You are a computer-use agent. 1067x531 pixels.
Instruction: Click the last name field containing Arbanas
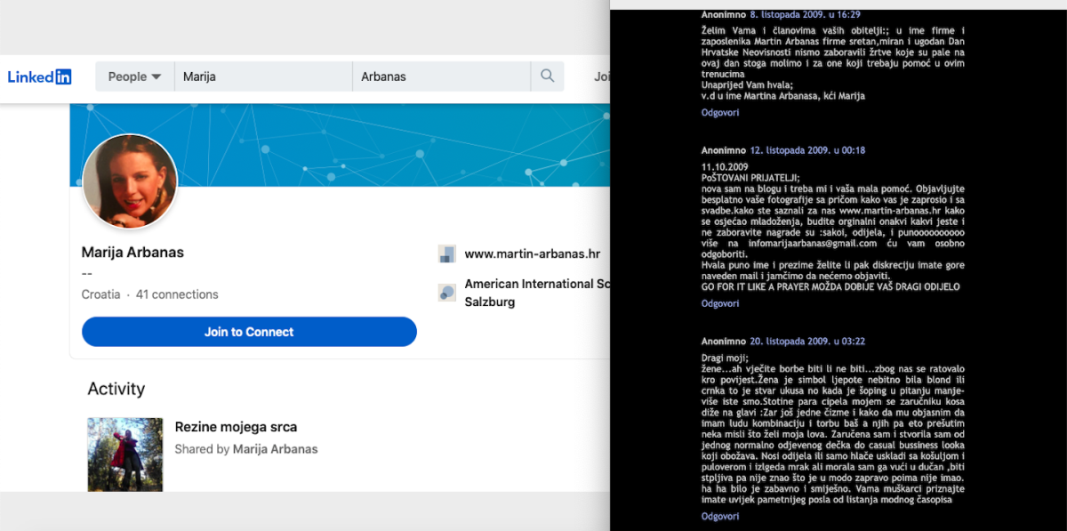[440, 76]
